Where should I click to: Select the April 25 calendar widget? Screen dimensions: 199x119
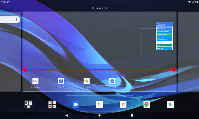tap(165, 36)
